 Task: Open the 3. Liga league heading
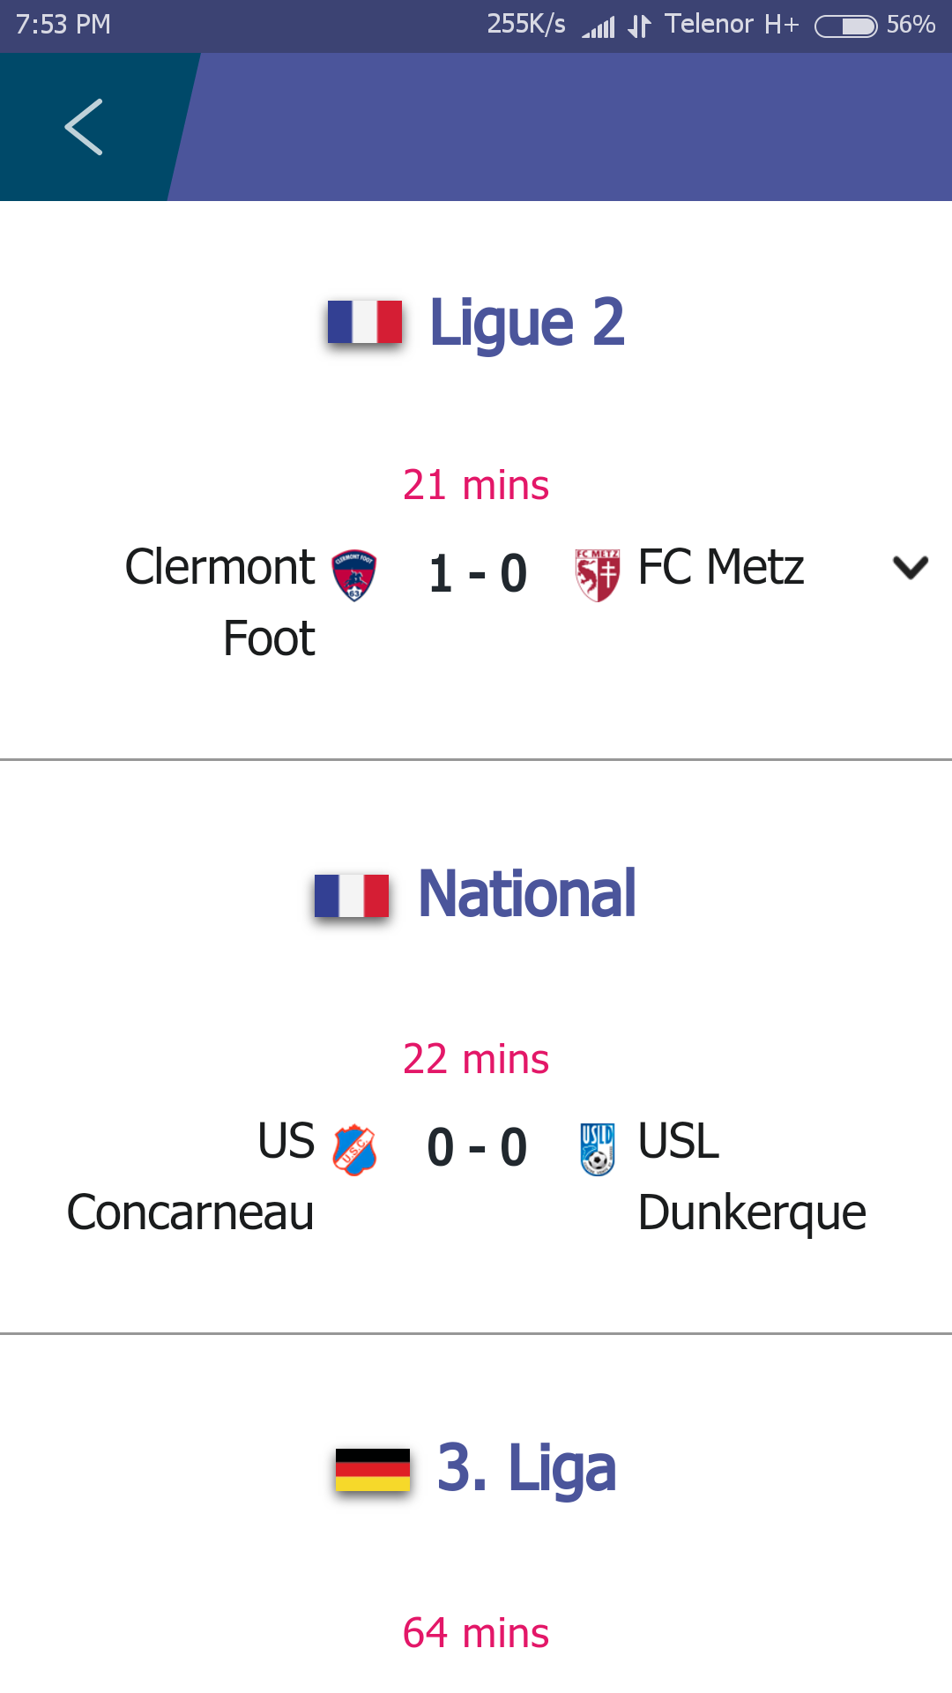pyautogui.click(x=526, y=1469)
